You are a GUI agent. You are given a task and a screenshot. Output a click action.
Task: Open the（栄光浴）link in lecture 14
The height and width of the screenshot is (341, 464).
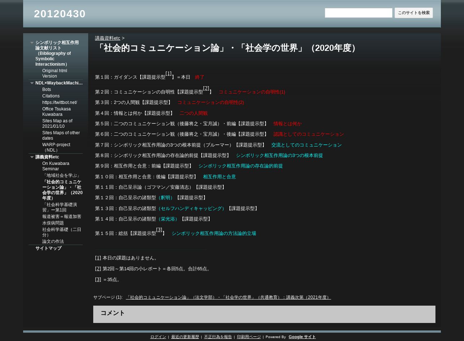[x=168, y=219]
